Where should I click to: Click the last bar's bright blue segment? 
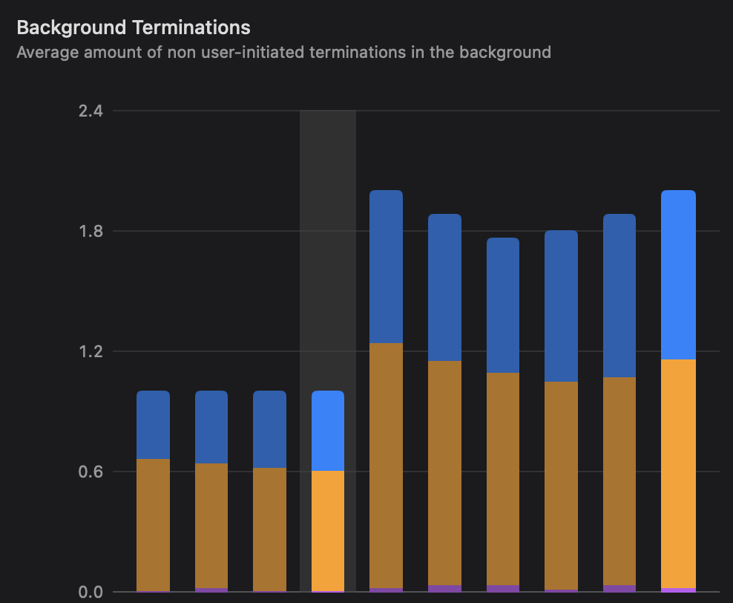678,275
